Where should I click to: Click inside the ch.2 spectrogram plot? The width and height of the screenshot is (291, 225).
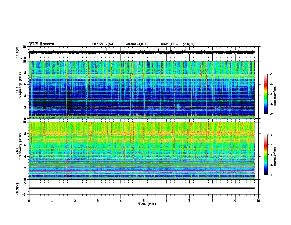[141, 151]
